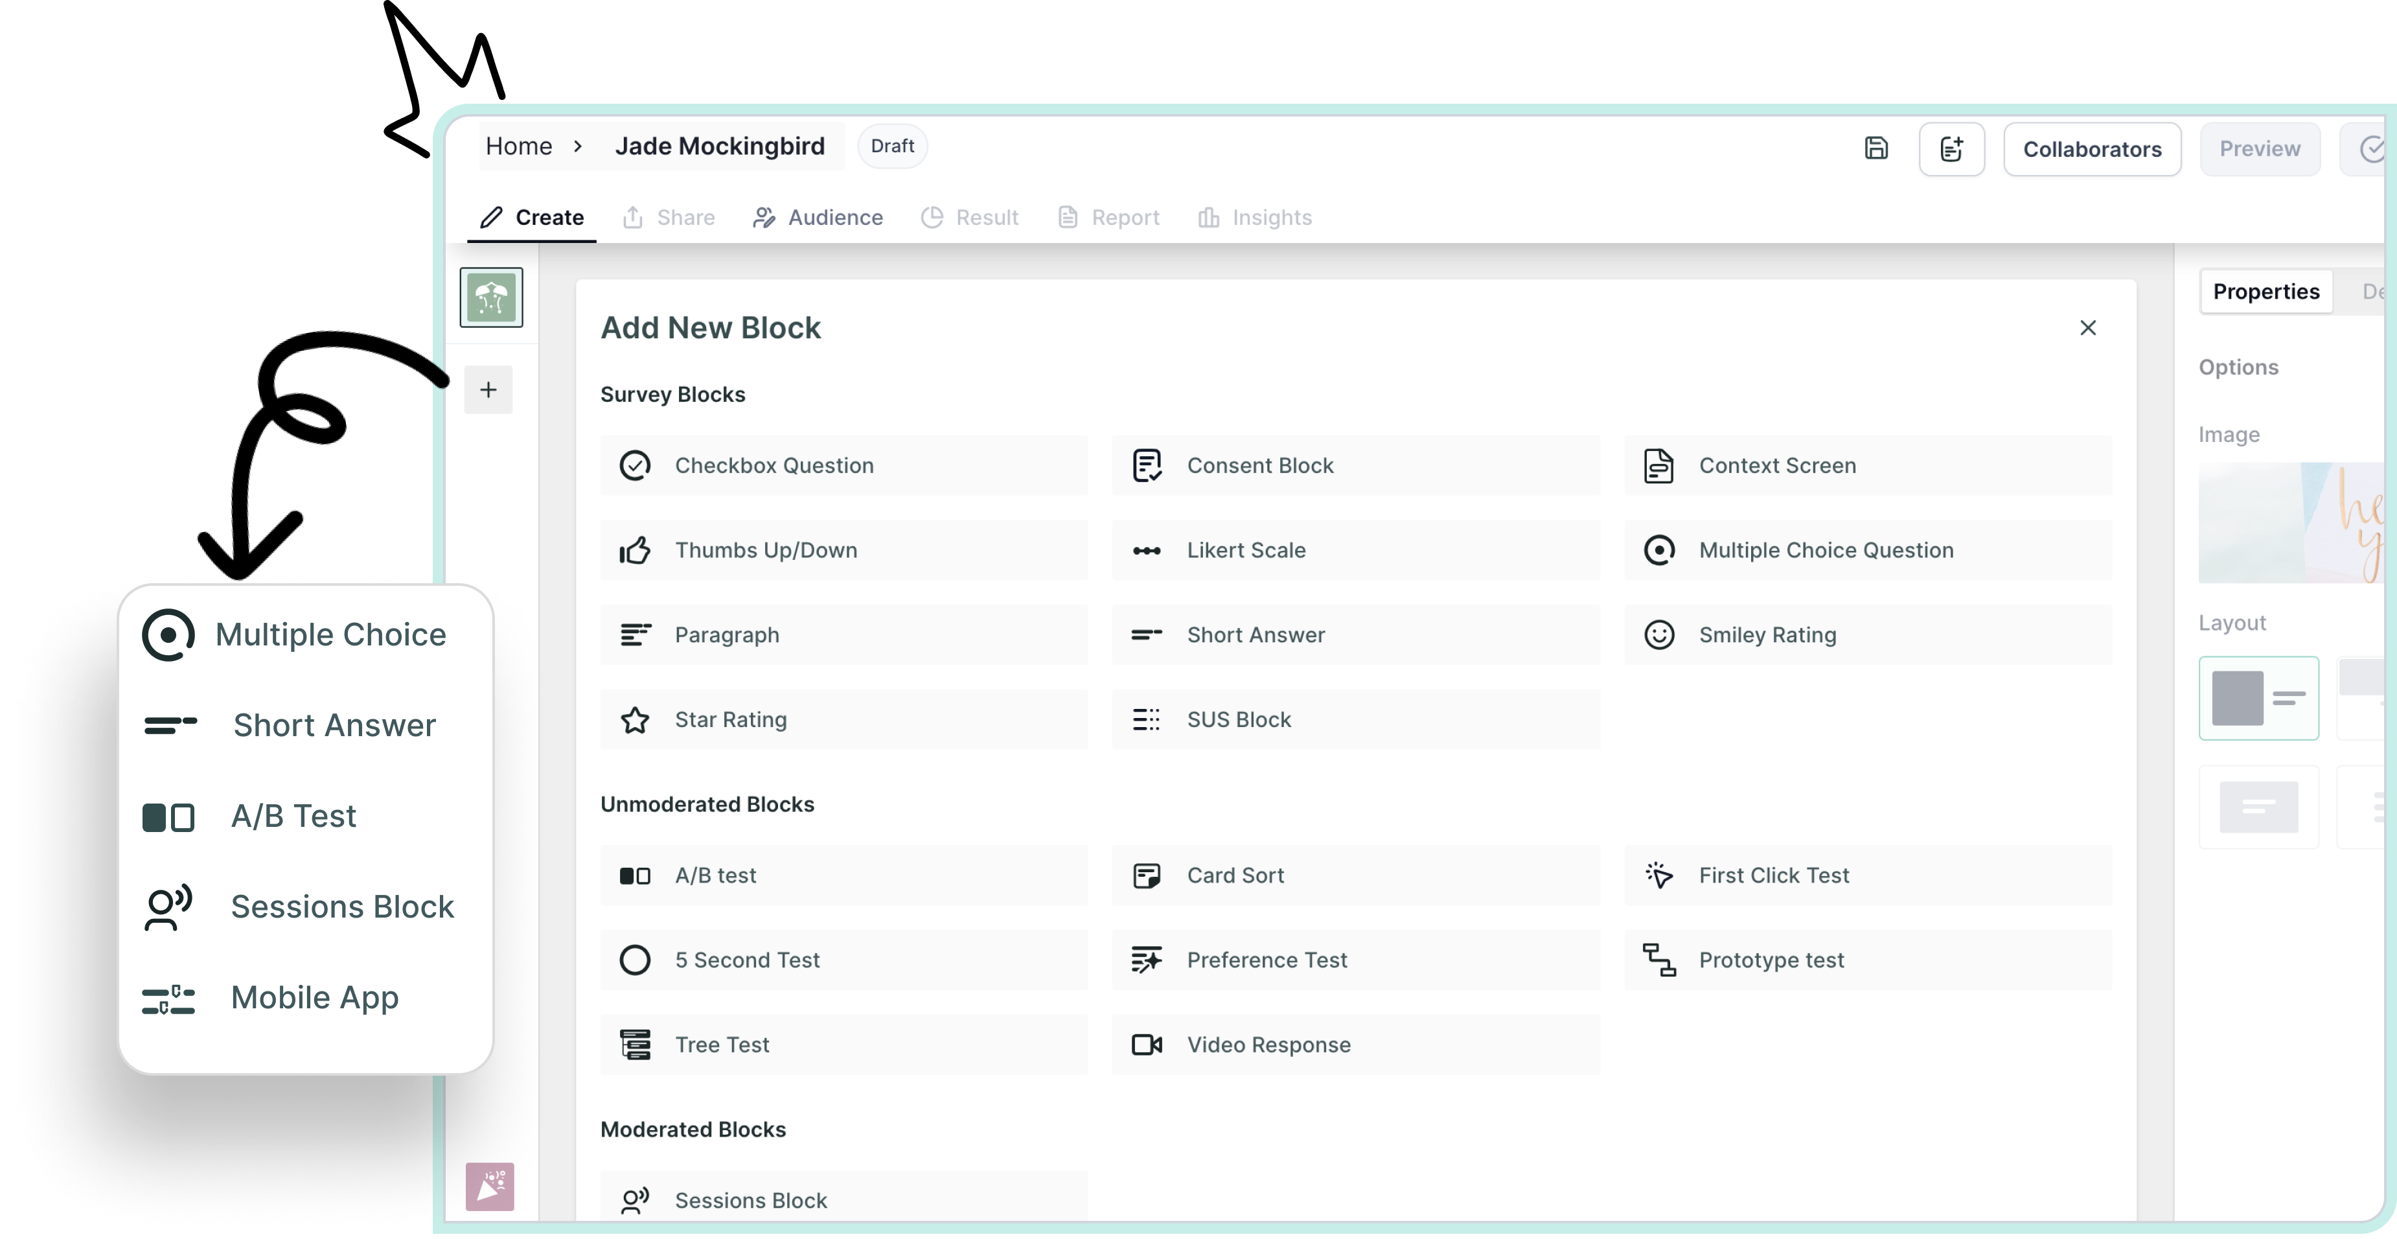Click the Survey Blocks section heading

[x=672, y=395]
